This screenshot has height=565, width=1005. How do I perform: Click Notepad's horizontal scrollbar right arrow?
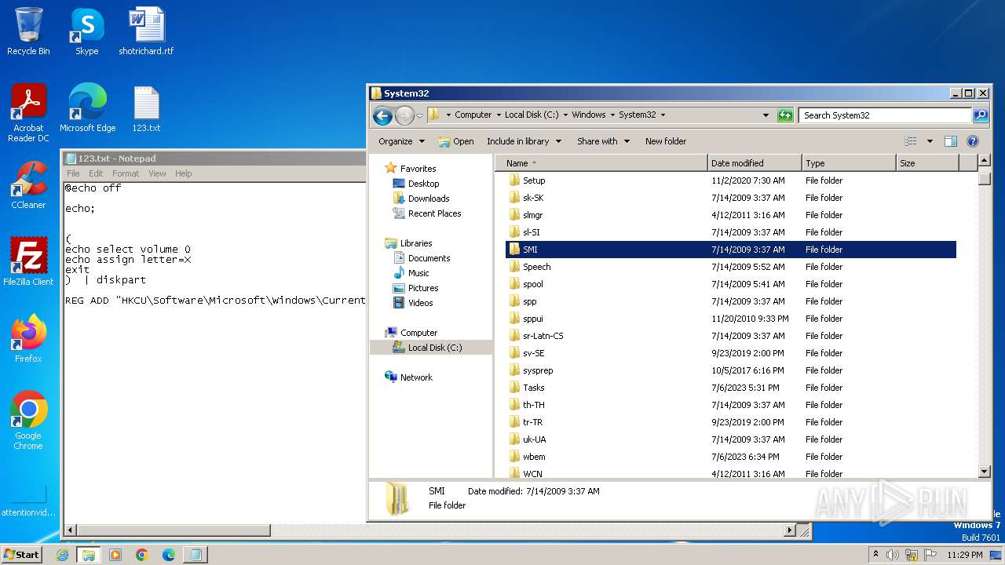[791, 530]
